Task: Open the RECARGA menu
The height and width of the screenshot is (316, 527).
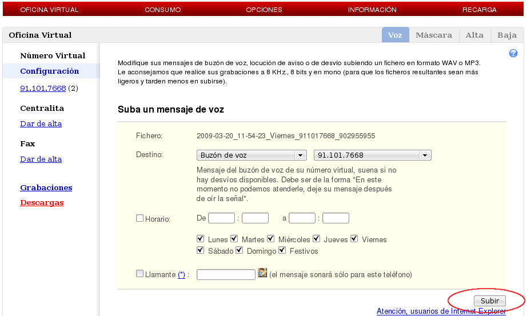Action: click(x=479, y=10)
